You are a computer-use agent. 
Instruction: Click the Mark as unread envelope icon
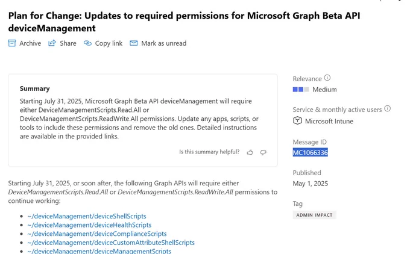[x=134, y=43]
